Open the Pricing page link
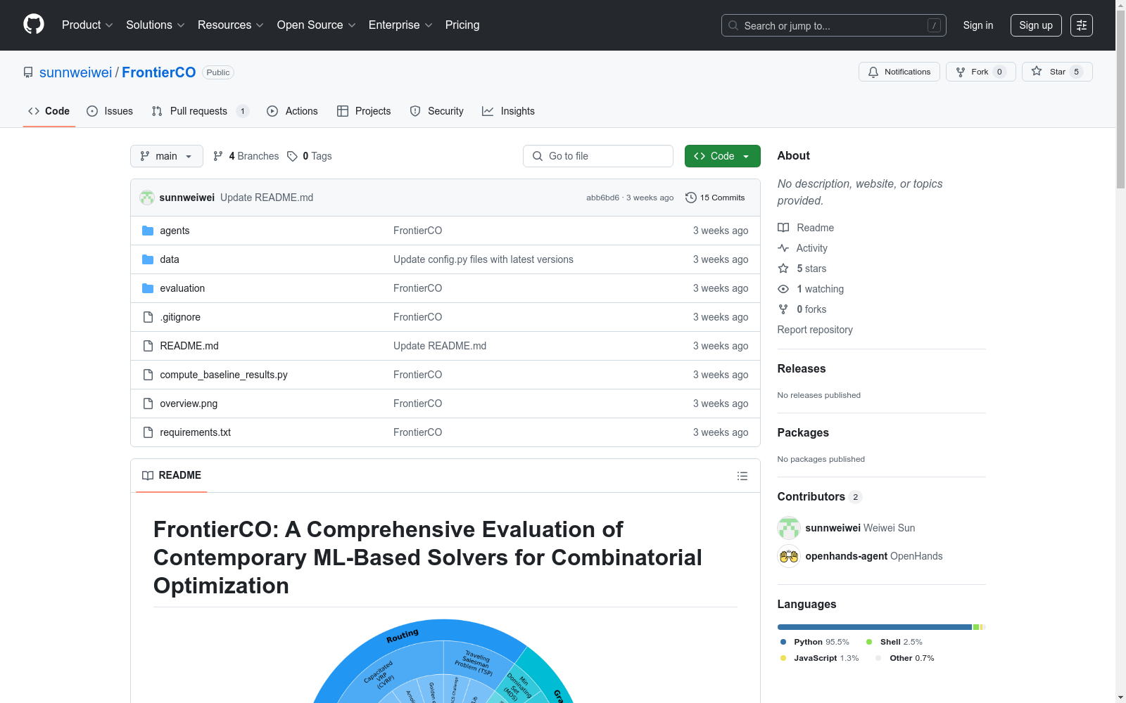 click(x=462, y=25)
